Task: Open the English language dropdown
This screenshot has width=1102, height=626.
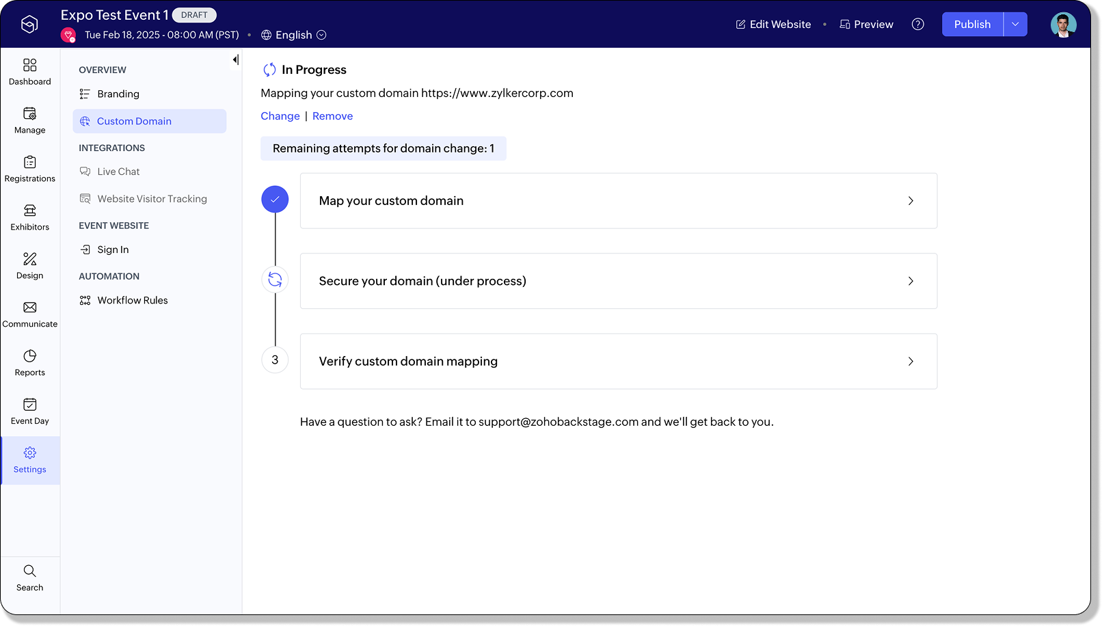Action: (x=294, y=35)
